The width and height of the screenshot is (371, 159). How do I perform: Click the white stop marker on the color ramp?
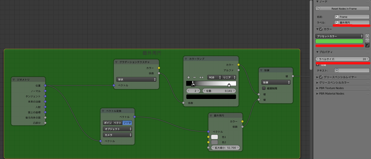[x=229, y=85]
